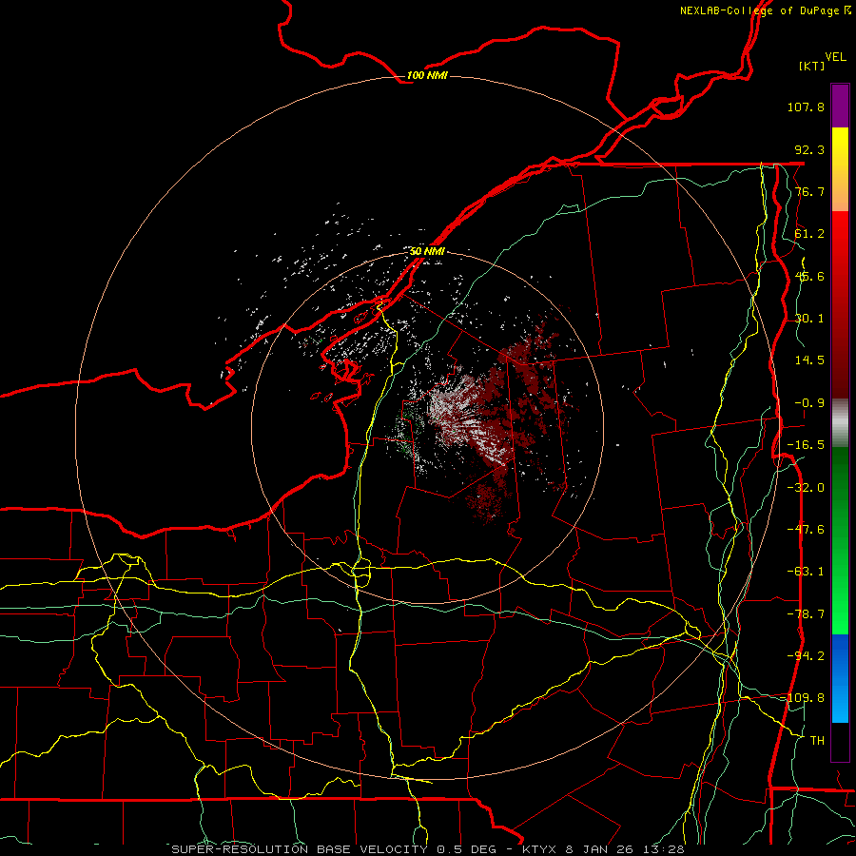The width and height of the screenshot is (856, 856).
Task: Pick the gray near-zero segment of the color bar
Action: click(840, 423)
